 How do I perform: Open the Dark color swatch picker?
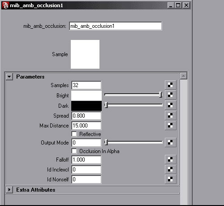pyautogui.click(x=86, y=106)
